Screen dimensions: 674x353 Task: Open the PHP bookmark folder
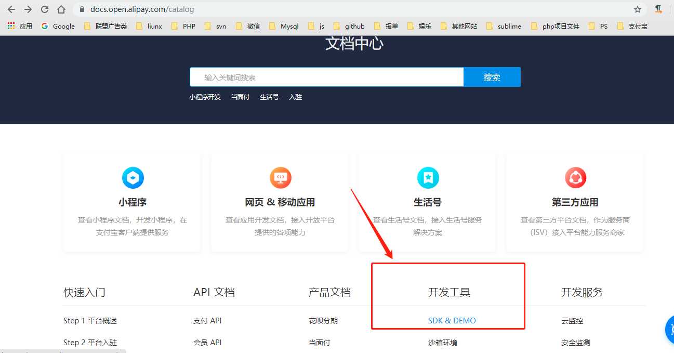(183, 26)
